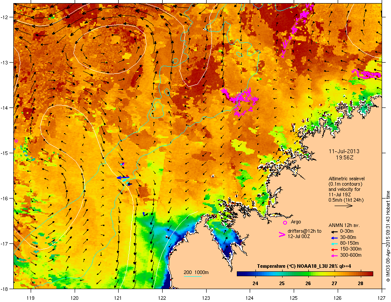This screenshot has height=302, width=391.
Task: Click the dark red end of the temperature color bar
Action: (x=371, y=274)
